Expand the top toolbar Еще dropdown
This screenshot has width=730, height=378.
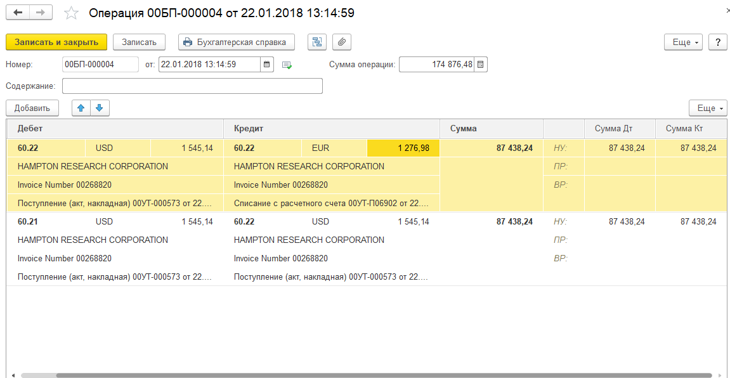pos(682,42)
